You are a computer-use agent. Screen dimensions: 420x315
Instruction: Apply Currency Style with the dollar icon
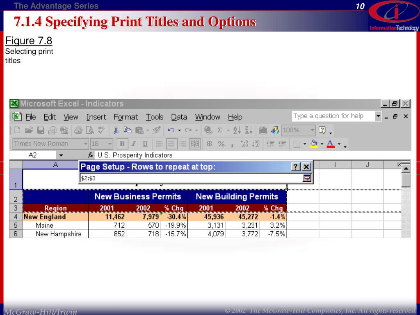click(x=210, y=144)
